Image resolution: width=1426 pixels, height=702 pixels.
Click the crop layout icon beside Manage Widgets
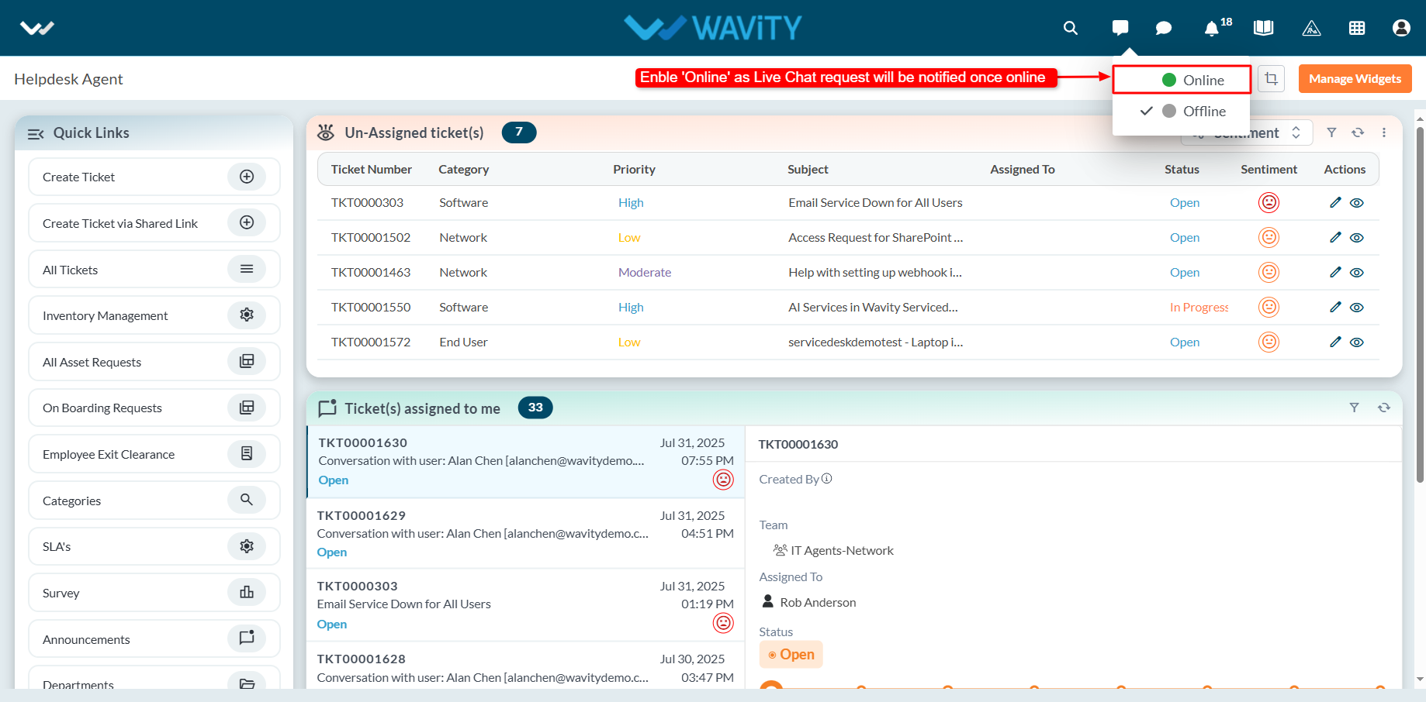(x=1271, y=78)
